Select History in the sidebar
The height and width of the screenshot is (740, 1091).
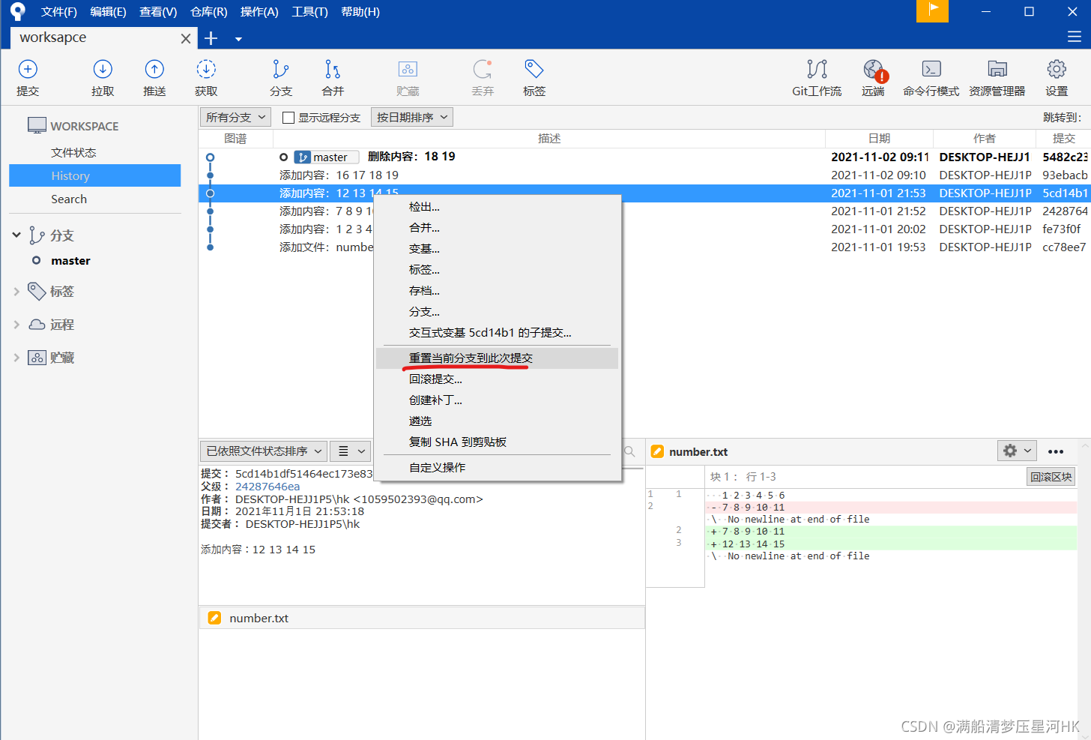94,175
